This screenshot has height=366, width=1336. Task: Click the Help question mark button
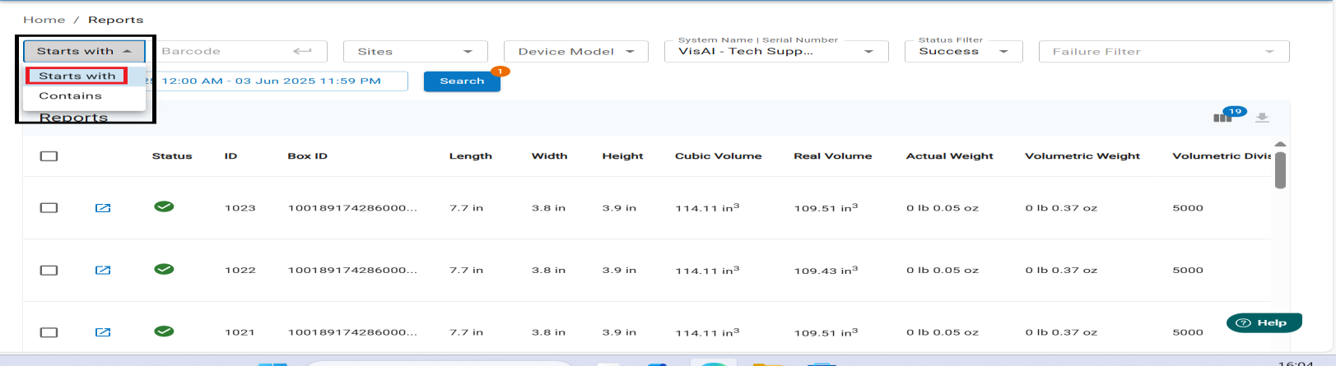(1264, 323)
